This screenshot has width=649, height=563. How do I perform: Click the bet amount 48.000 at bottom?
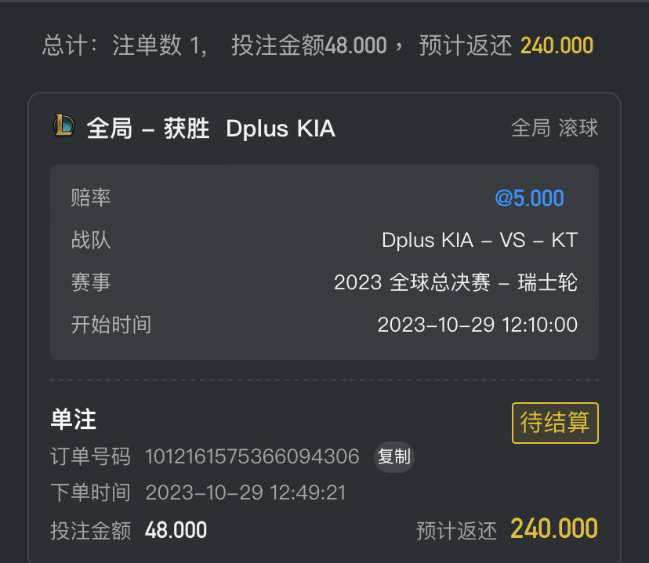click(x=176, y=530)
